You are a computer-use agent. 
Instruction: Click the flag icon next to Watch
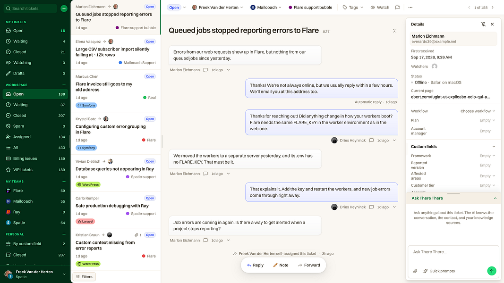398,8
